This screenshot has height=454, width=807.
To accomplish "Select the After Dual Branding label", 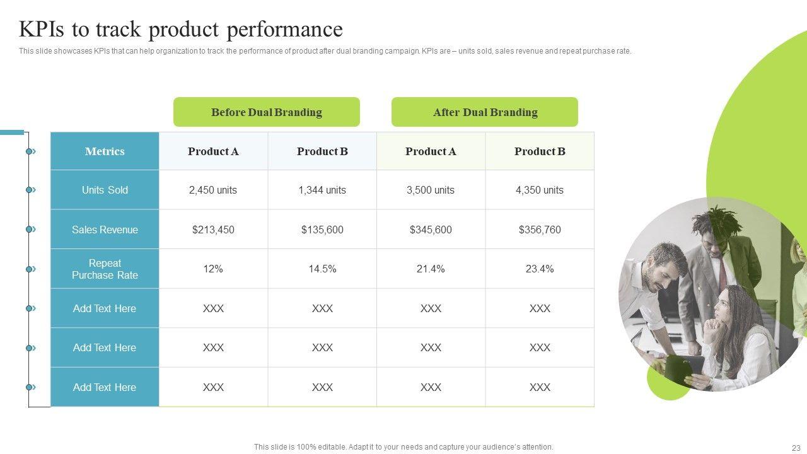I will (x=485, y=112).
